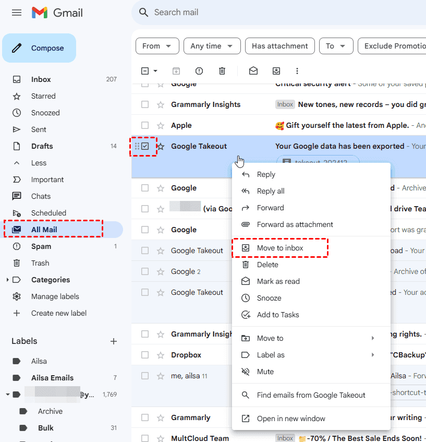
Task: Toggle the Has attachment filter
Action: pyautogui.click(x=280, y=46)
